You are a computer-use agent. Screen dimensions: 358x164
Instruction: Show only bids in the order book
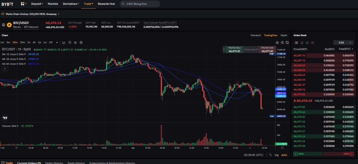pos(307,43)
